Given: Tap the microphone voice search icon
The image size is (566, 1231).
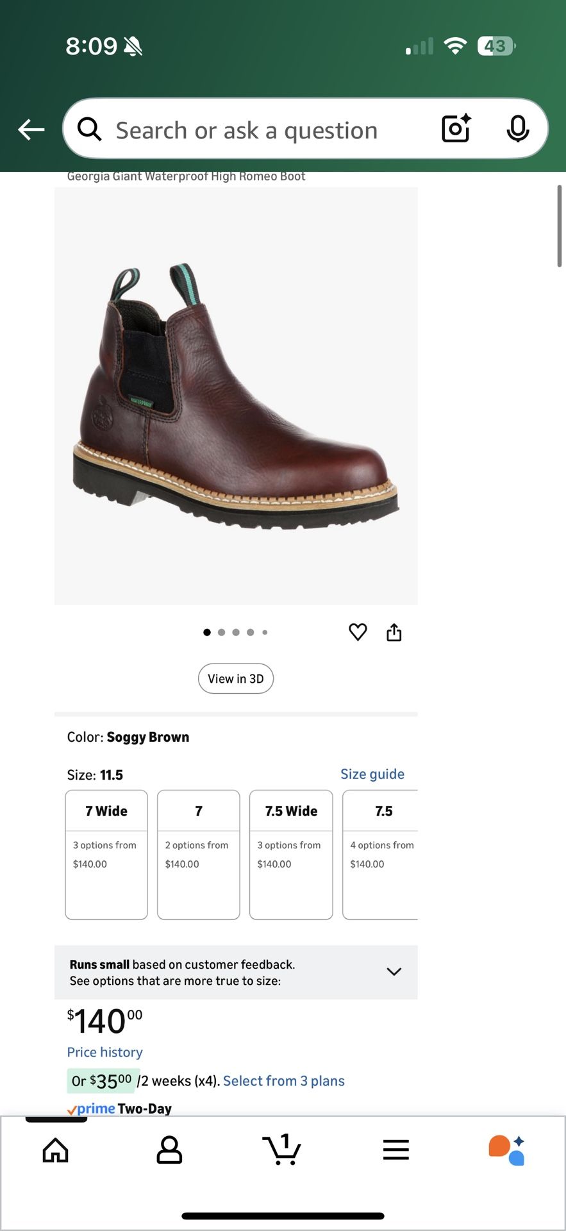Looking at the screenshot, I should (x=517, y=129).
